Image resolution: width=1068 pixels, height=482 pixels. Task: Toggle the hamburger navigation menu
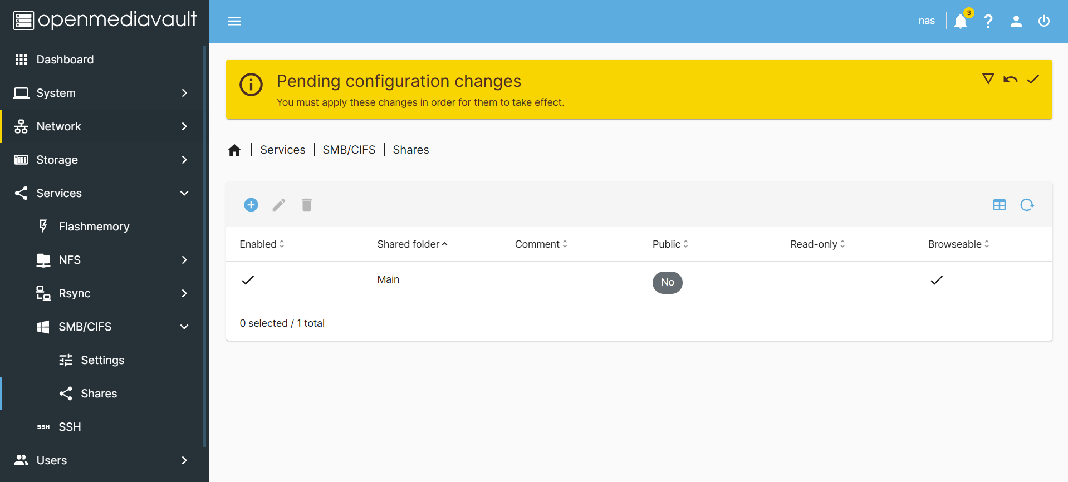coord(234,21)
